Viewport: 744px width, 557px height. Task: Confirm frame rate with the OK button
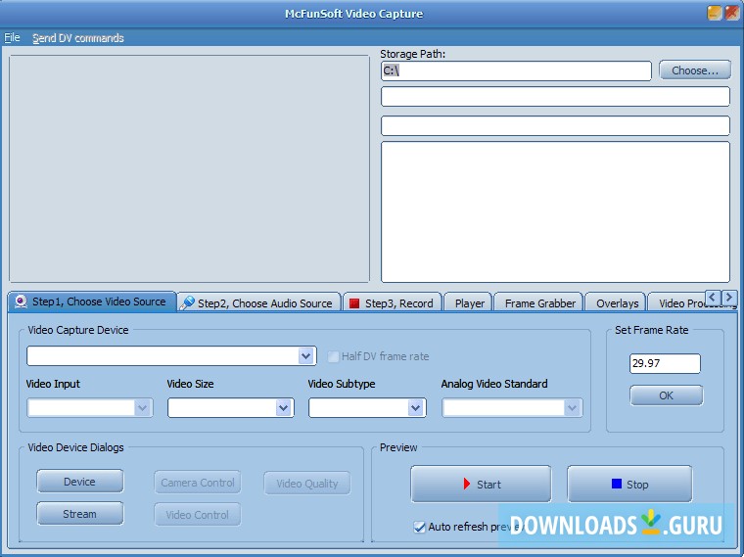point(666,395)
